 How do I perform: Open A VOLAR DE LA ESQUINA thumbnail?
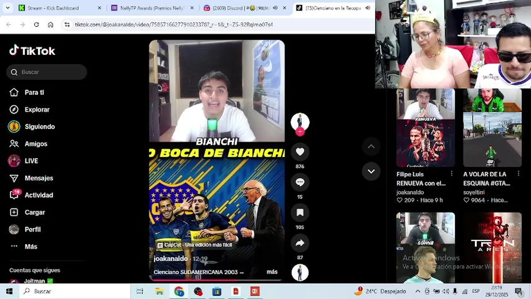pos(492,127)
